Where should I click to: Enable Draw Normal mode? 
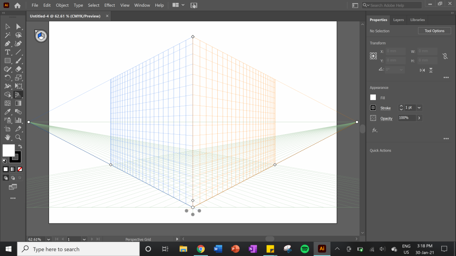tap(5, 178)
